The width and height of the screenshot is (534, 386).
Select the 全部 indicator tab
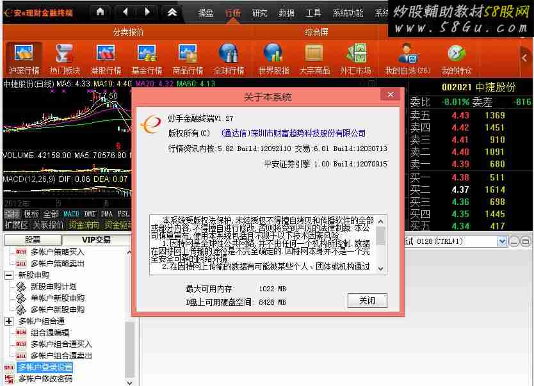[x=51, y=214]
